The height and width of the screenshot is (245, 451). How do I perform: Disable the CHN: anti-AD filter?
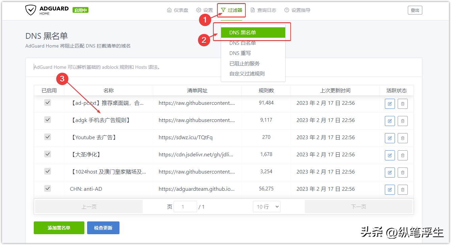click(48, 188)
